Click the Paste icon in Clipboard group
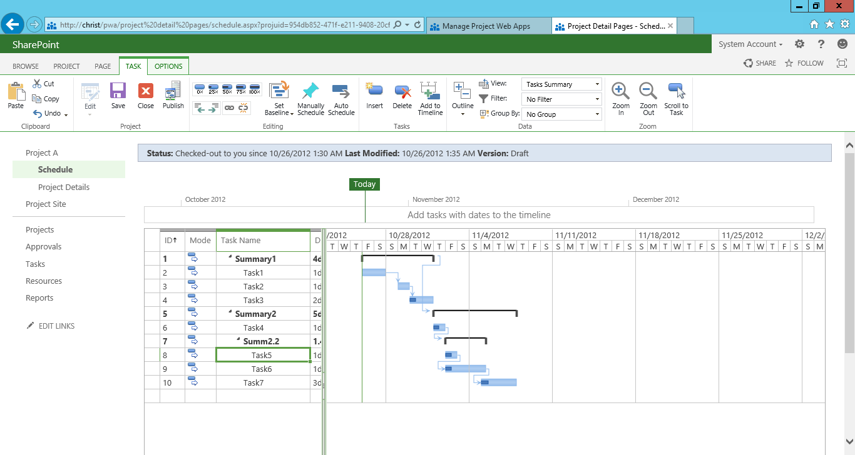Screen dimensions: 855x455 pos(16,92)
